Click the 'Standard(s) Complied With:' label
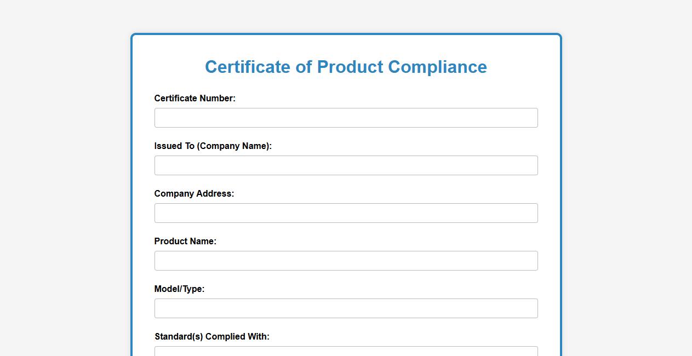This screenshot has width=692, height=356. (211, 337)
